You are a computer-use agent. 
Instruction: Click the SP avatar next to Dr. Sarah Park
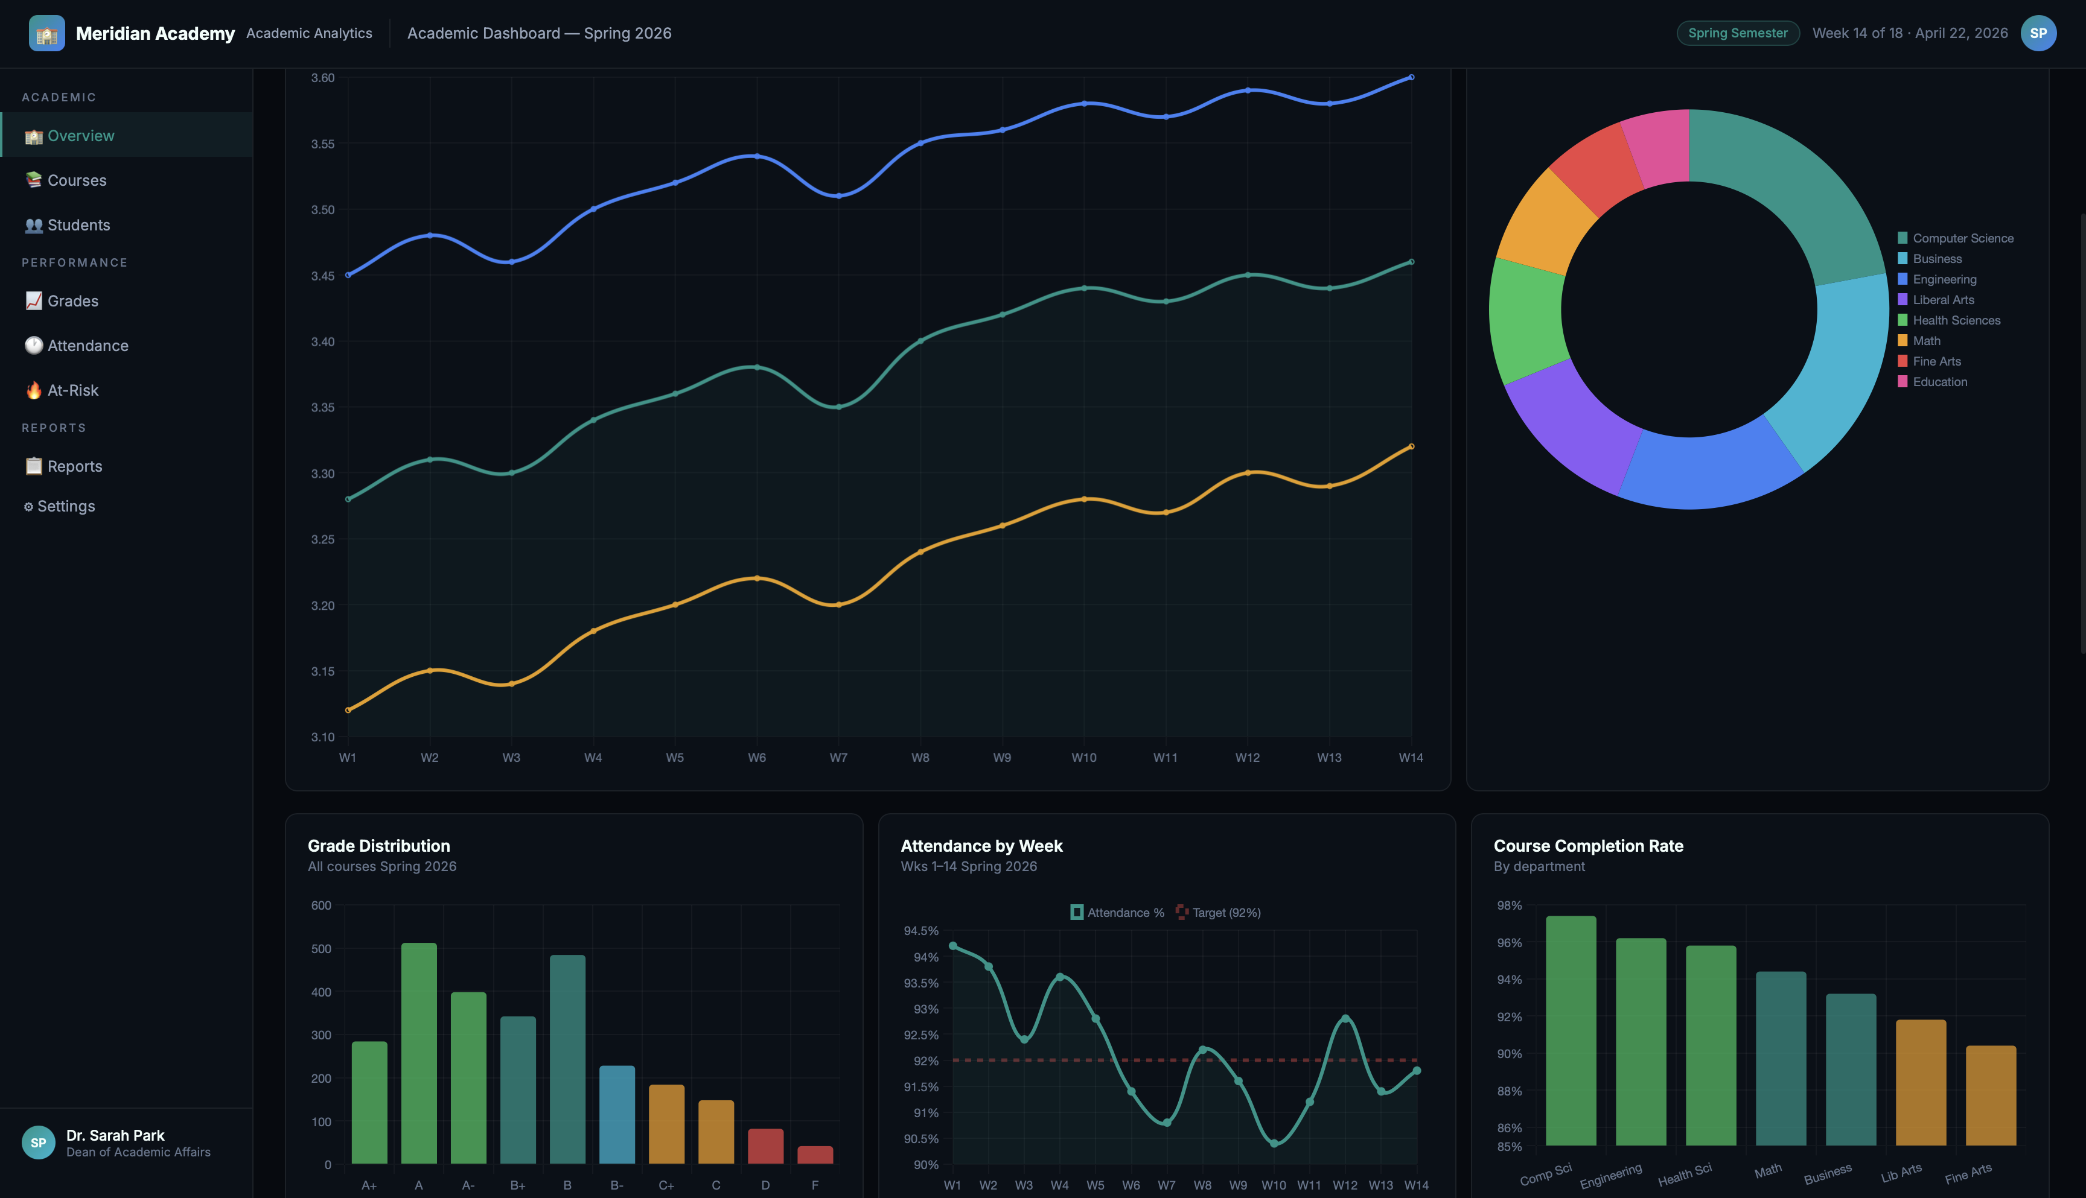coord(39,1143)
